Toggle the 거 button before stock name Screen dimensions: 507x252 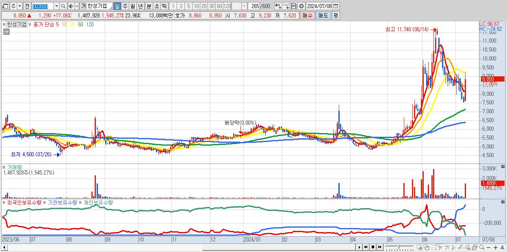(x=83, y=6)
